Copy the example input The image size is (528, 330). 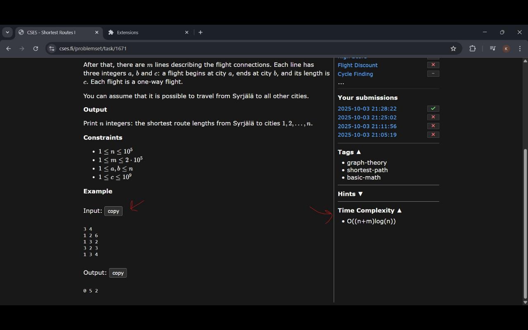pyautogui.click(x=113, y=211)
